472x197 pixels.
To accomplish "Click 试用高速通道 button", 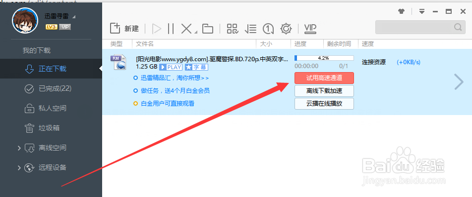I will coord(324,78).
